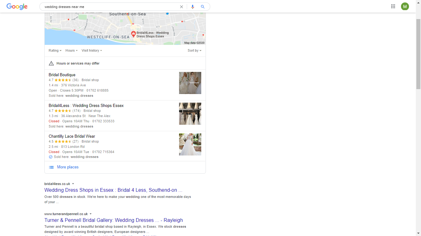
Task: Expand options arrow beside bridal4less.co.uk
Action: (x=73, y=184)
